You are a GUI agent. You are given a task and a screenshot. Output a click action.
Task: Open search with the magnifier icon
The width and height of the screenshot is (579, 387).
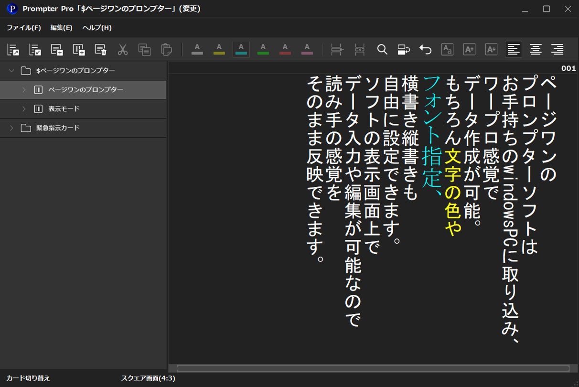(382, 50)
